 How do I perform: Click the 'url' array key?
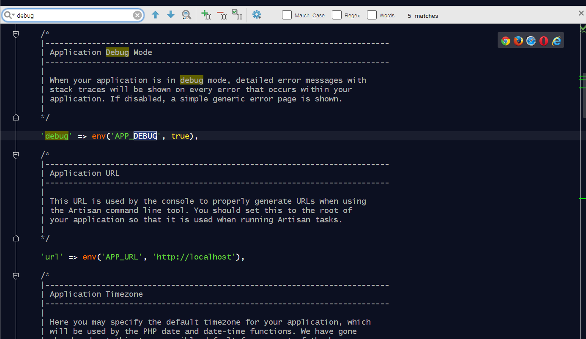click(x=52, y=257)
